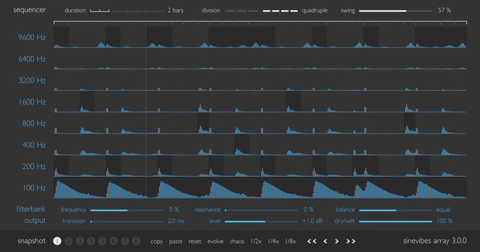
Task: Scale pattern by 1/8x
Action: click(x=290, y=241)
